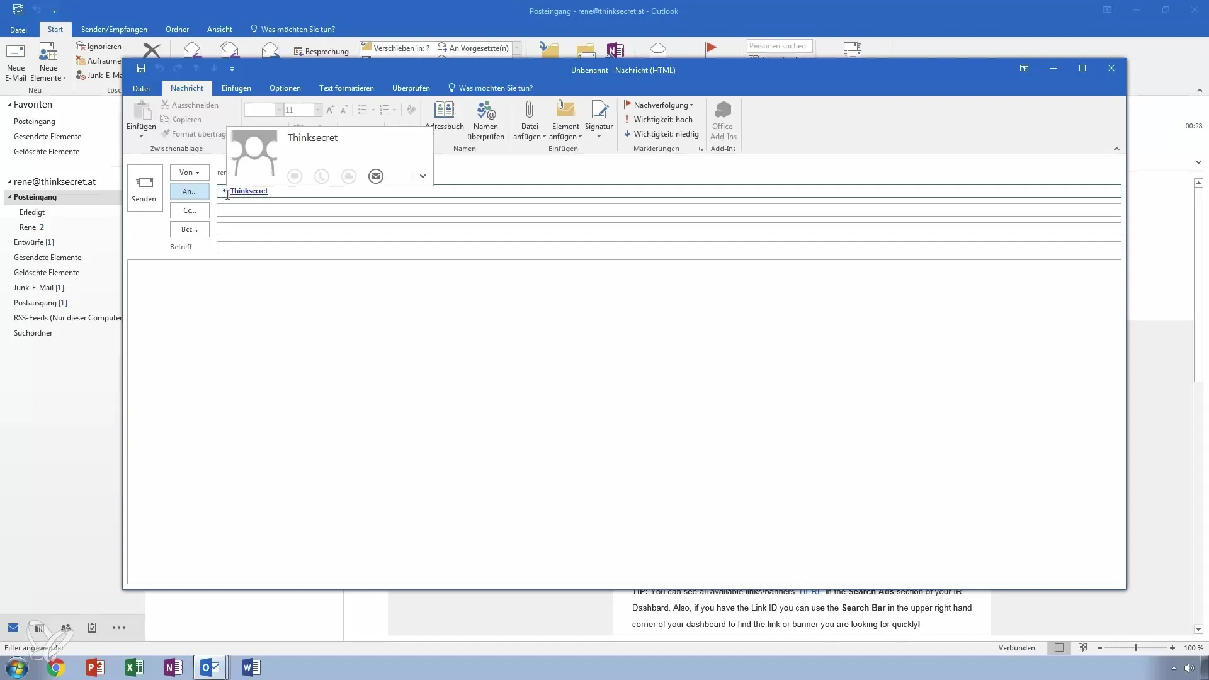Screen dimensions: 1209x680
Task: Click into the Cc input field
Action: click(669, 210)
